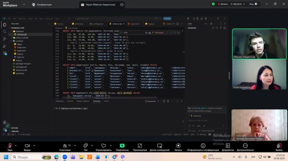Open the OUTPUT panel tab
The image size is (288, 161).
[70, 101]
